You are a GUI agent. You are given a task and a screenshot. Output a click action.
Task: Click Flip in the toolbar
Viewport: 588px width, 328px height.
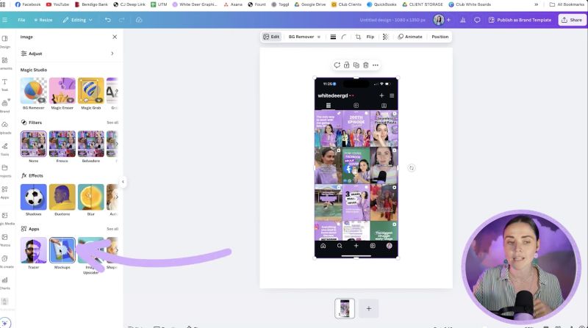370,37
